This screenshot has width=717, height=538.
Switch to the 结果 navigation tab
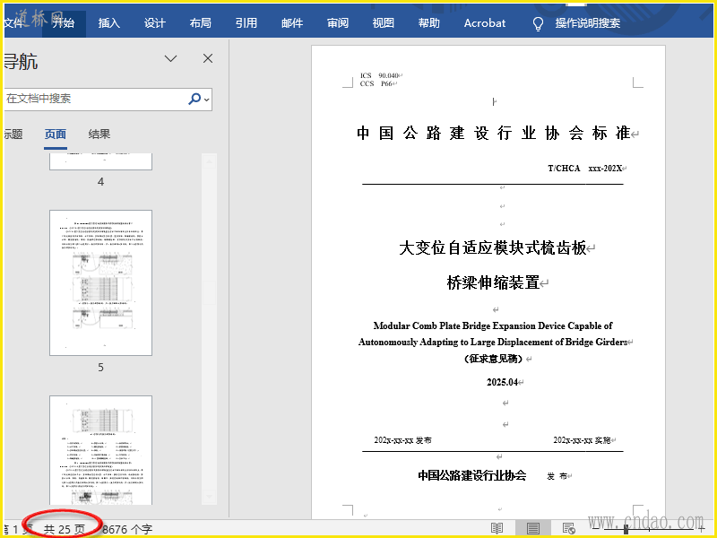pyautogui.click(x=99, y=134)
